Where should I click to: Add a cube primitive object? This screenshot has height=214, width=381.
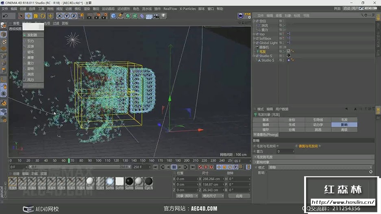click(113, 16)
